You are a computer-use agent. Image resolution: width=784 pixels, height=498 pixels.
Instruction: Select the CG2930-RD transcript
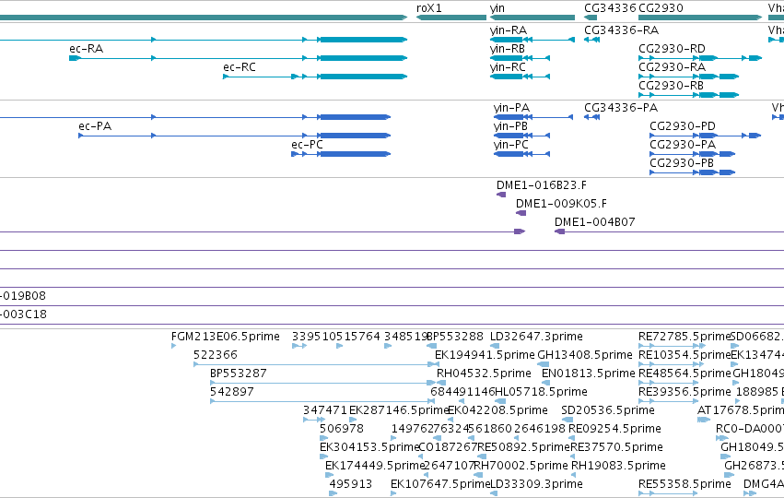(x=700, y=58)
